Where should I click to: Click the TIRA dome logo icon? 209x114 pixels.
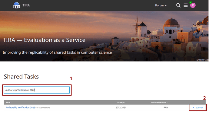[x=16, y=5]
